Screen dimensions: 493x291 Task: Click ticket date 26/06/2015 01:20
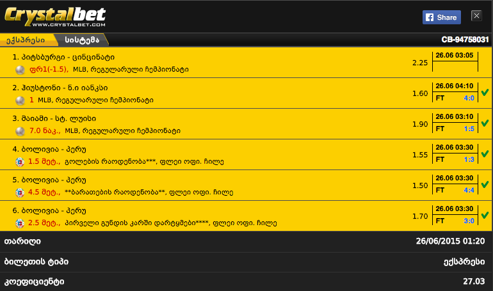[450, 241]
